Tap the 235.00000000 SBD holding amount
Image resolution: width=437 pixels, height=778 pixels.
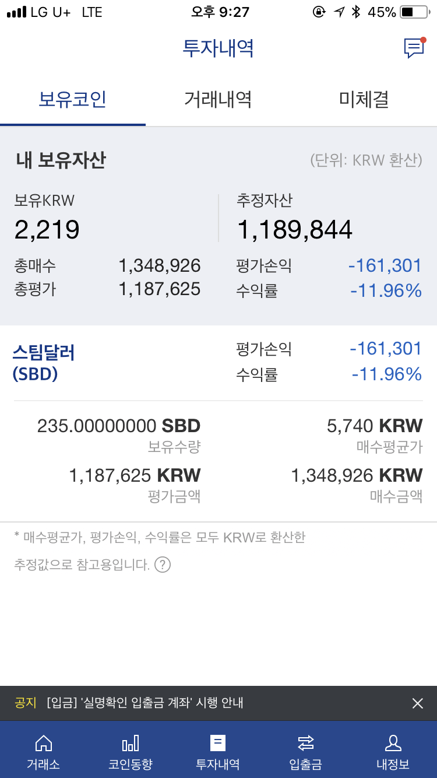tap(119, 426)
